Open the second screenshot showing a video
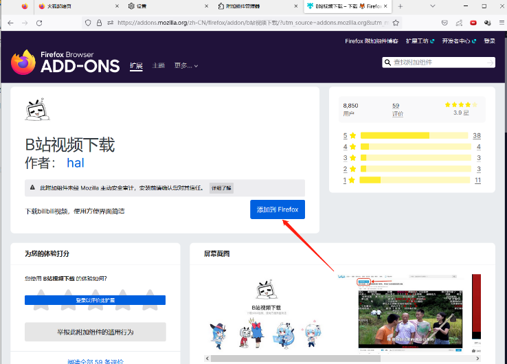The height and width of the screenshot is (364, 507). click(402, 314)
